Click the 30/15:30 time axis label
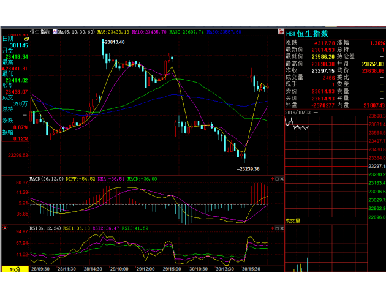The image size is (386, 300). [251, 269]
